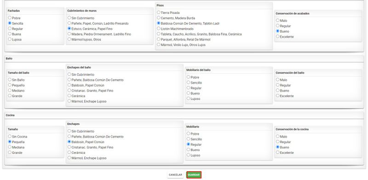Mark Conservación del baño as Malo

278,80
